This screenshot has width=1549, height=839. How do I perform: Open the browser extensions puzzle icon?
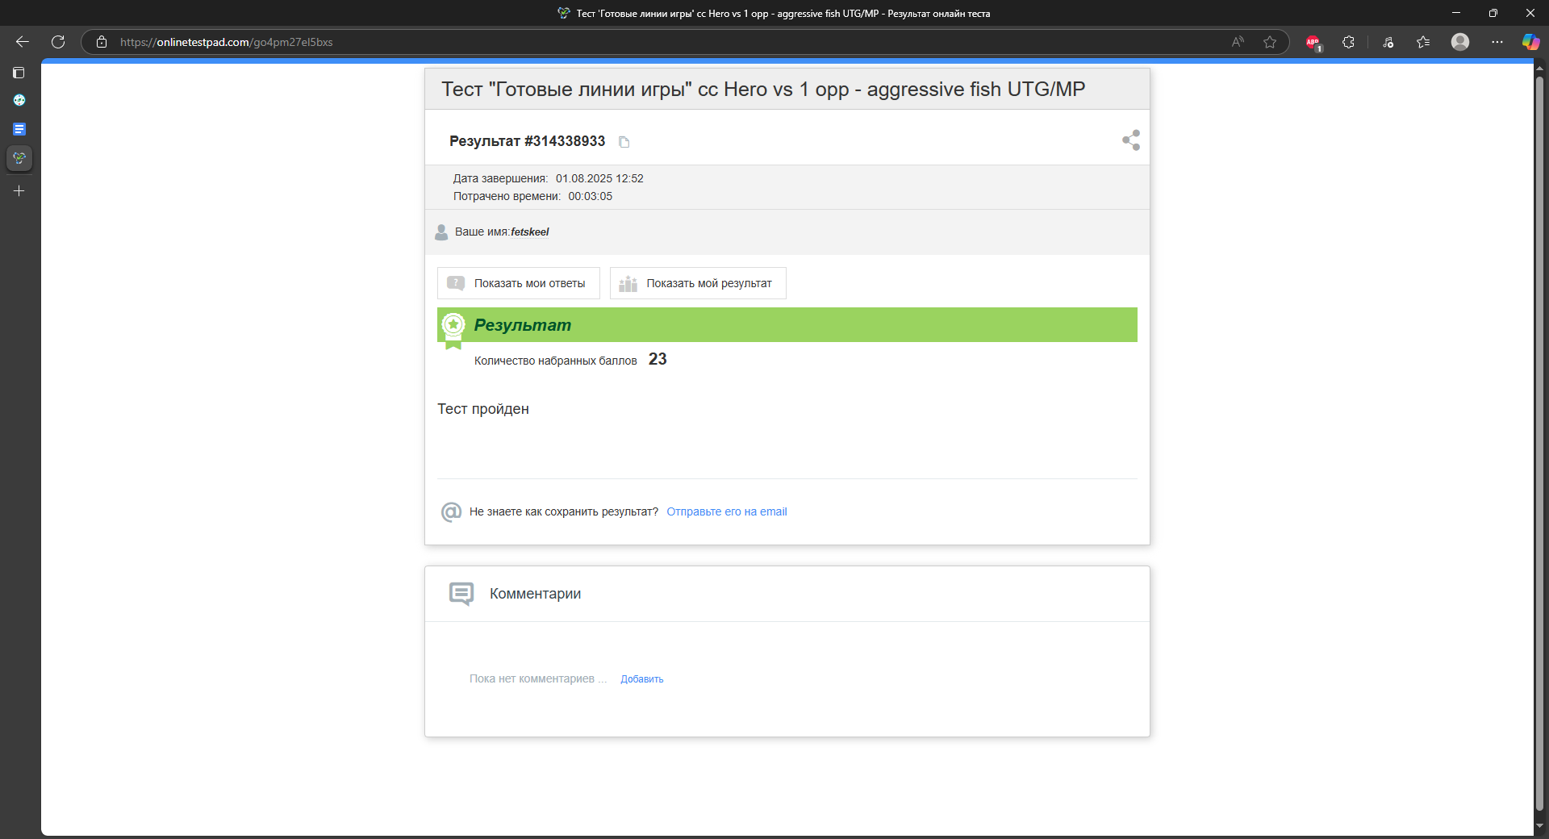pos(1348,42)
